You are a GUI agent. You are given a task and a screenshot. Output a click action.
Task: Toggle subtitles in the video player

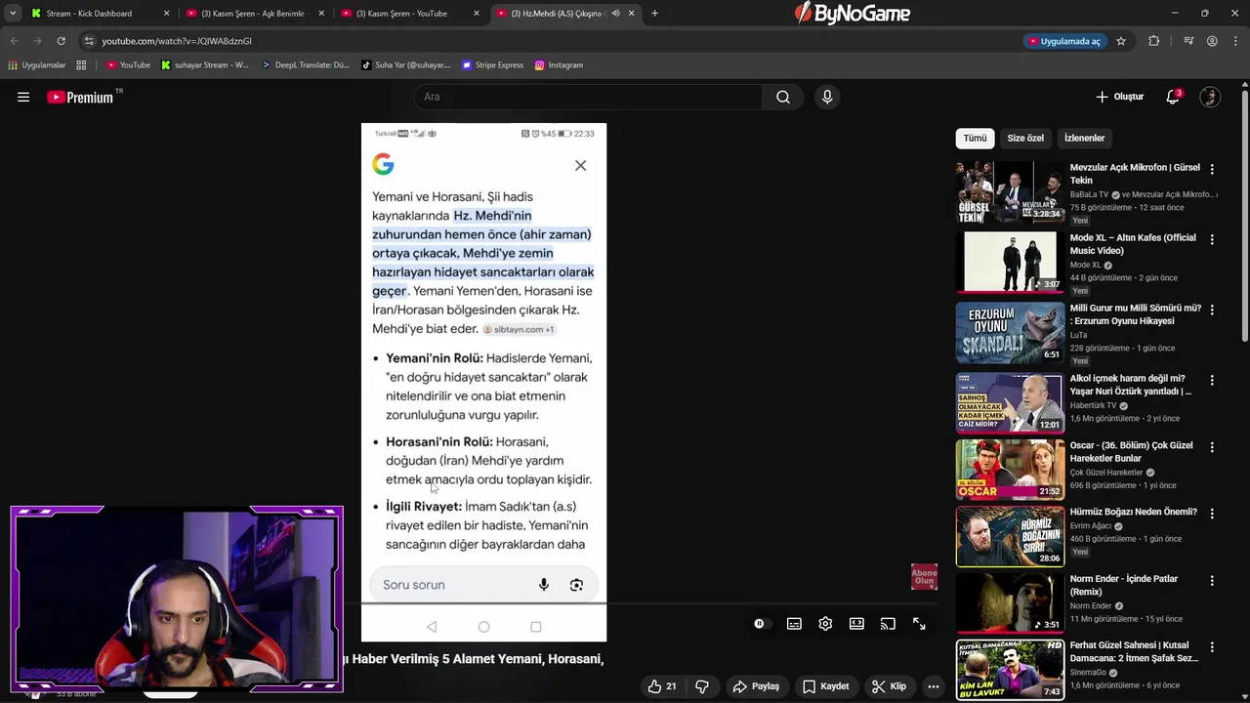tap(794, 624)
